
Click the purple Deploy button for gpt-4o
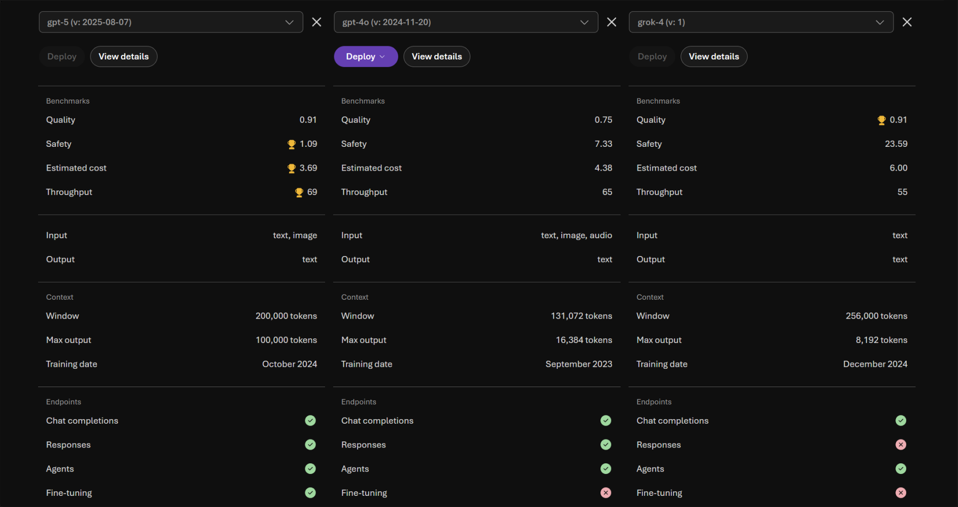366,56
